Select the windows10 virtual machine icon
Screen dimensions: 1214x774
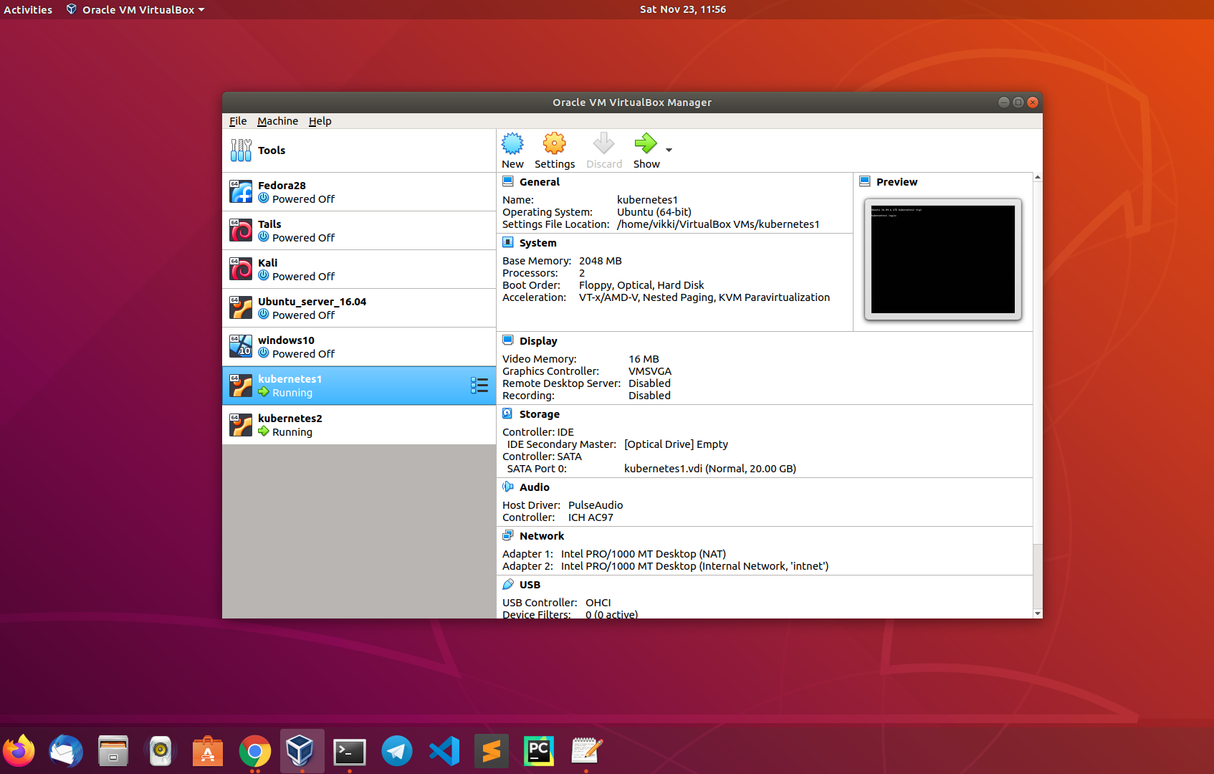[x=241, y=346]
